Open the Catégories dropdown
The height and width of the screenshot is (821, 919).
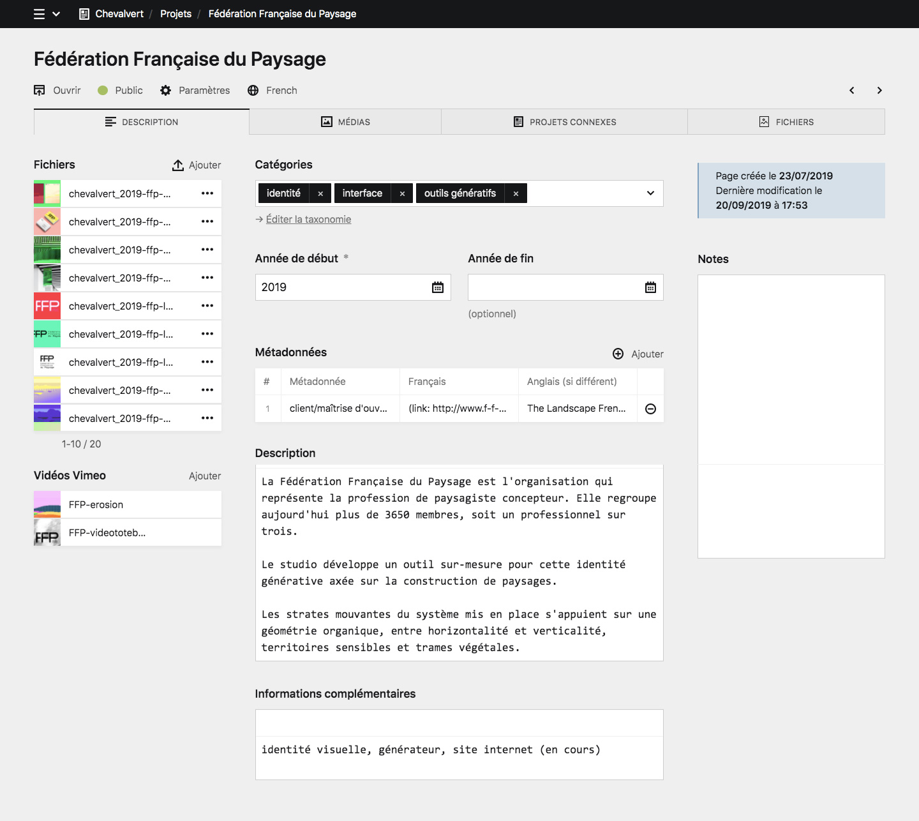650,193
